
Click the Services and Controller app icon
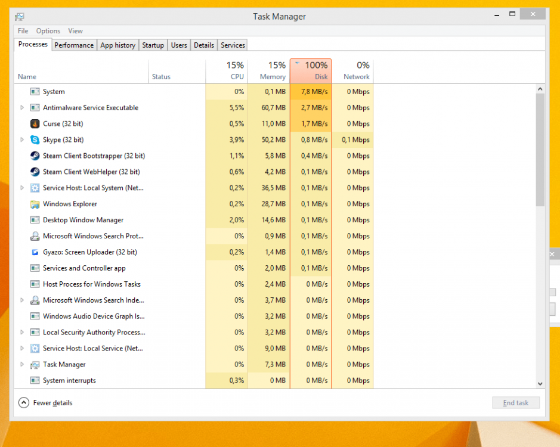35,268
